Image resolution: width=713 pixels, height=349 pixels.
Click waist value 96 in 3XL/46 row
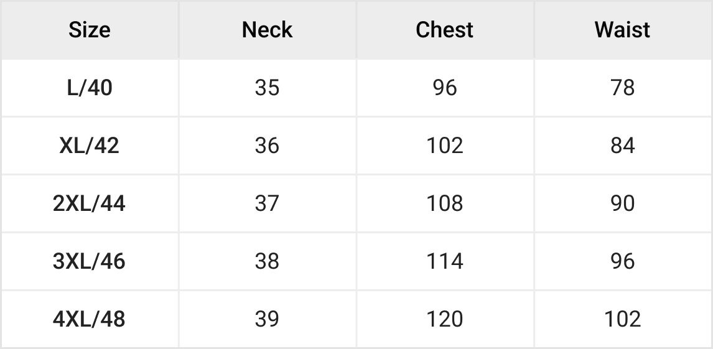tap(622, 261)
